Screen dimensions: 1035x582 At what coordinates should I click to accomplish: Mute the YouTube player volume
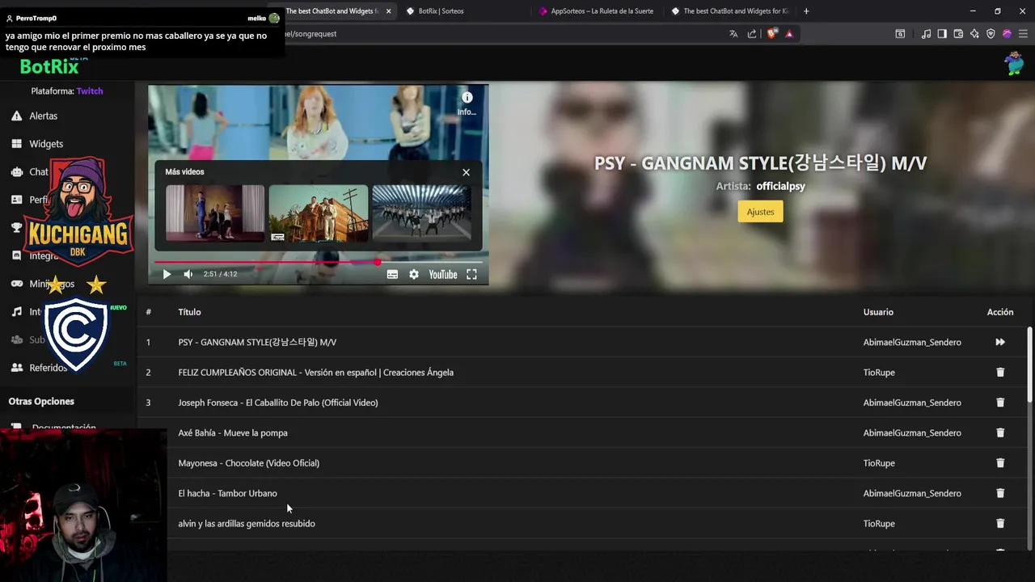188,274
